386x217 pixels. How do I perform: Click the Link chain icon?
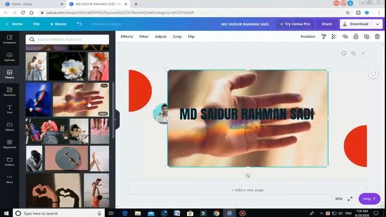[345, 37]
